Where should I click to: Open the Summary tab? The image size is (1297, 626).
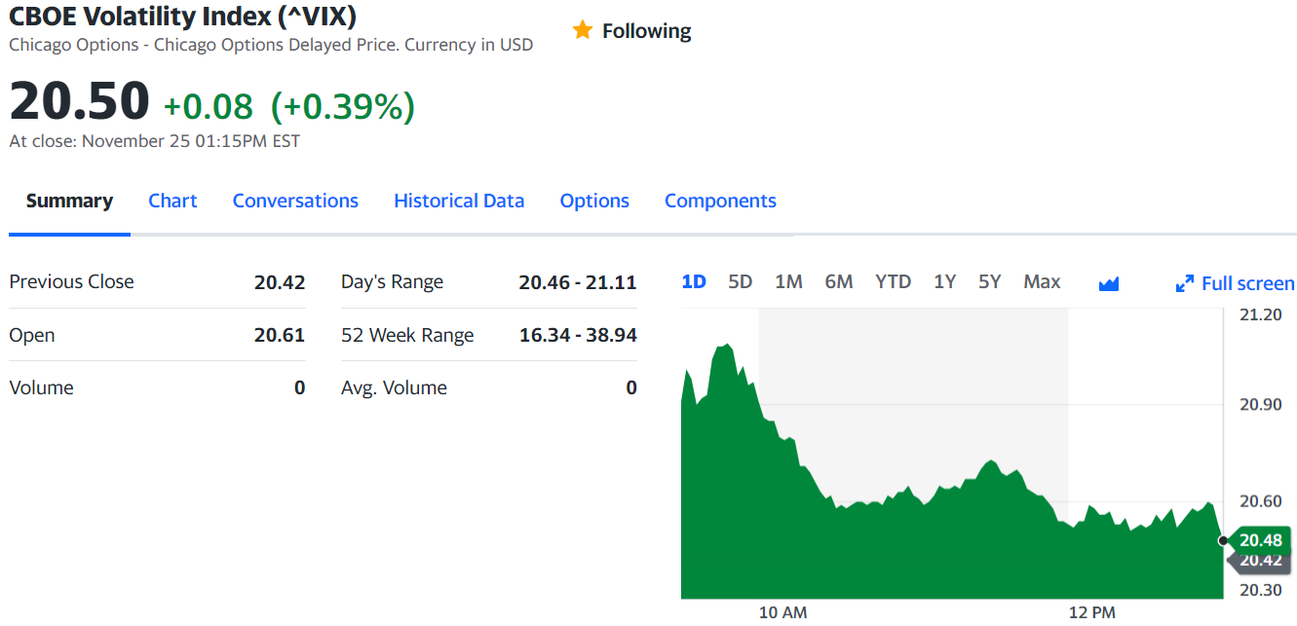(x=69, y=201)
